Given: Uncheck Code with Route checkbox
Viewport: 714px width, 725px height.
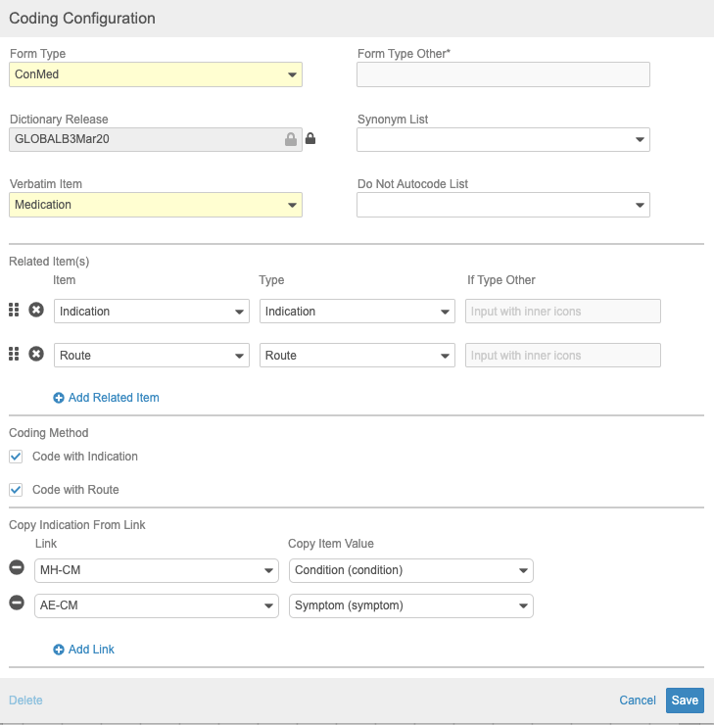Looking at the screenshot, I should coord(16,490).
